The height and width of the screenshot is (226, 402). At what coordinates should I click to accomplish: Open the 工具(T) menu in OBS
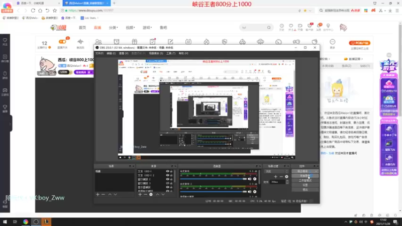(171, 53)
